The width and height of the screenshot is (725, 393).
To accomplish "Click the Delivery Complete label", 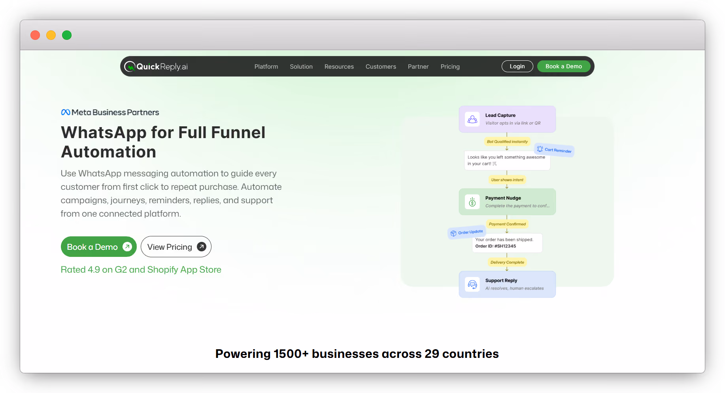I will point(507,262).
